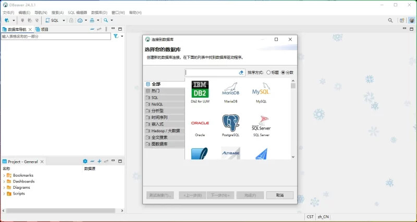Select the DBeaver perspective icon at top right

412,20
